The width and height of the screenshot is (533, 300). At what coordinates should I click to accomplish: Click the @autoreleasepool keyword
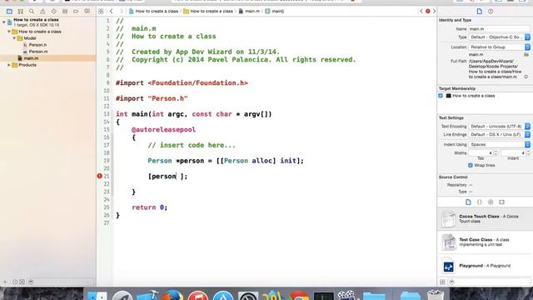pyautogui.click(x=163, y=130)
